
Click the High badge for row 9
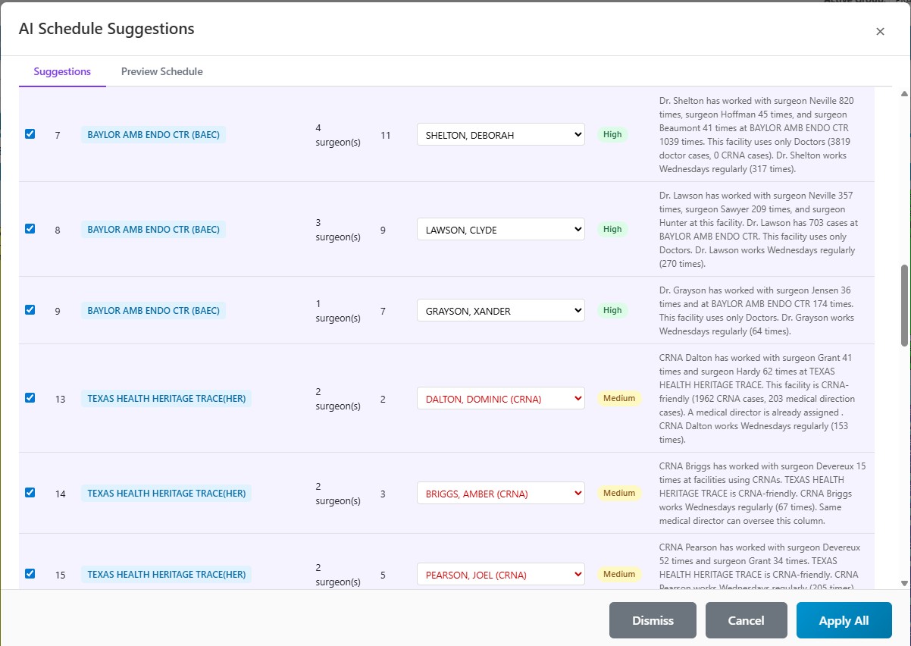coord(612,310)
